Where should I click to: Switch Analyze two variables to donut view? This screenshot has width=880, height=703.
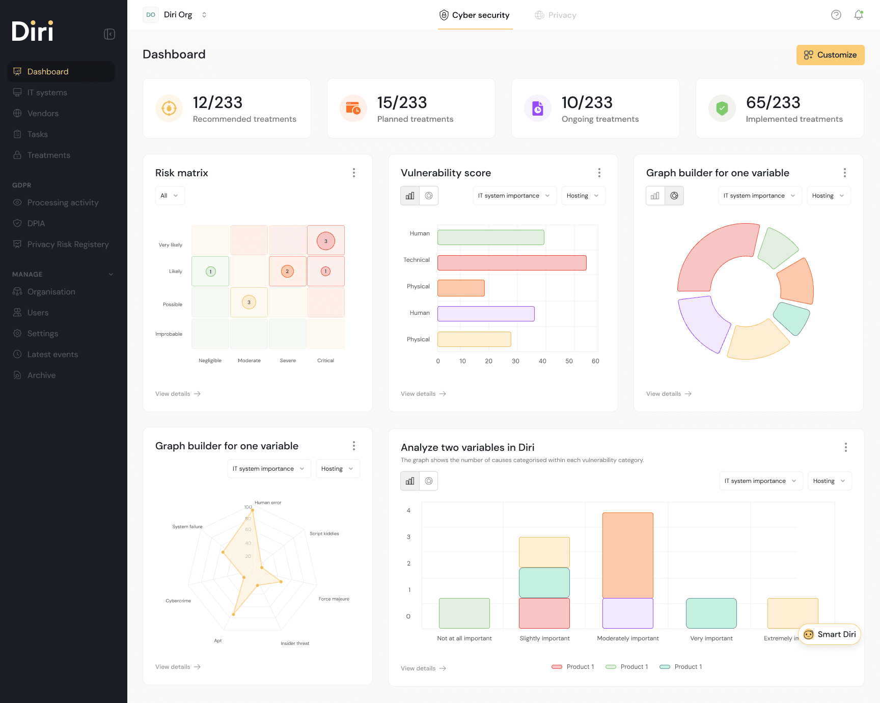pyautogui.click(x=429, y=481)
